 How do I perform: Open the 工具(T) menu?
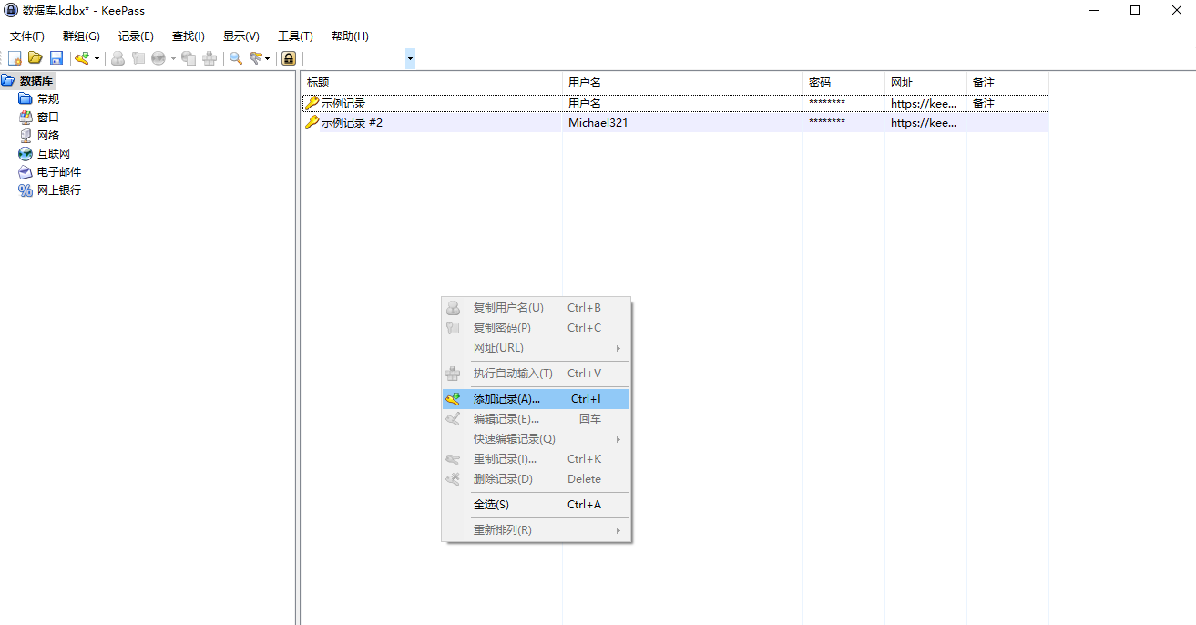tap(295, 36)
